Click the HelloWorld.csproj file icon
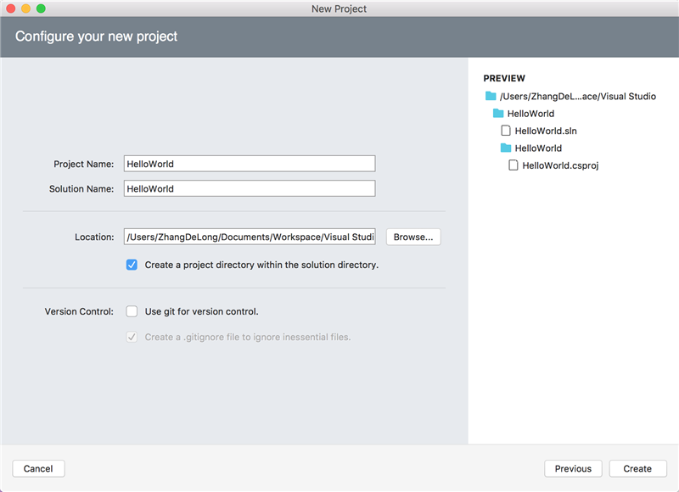 coord(513,165)
